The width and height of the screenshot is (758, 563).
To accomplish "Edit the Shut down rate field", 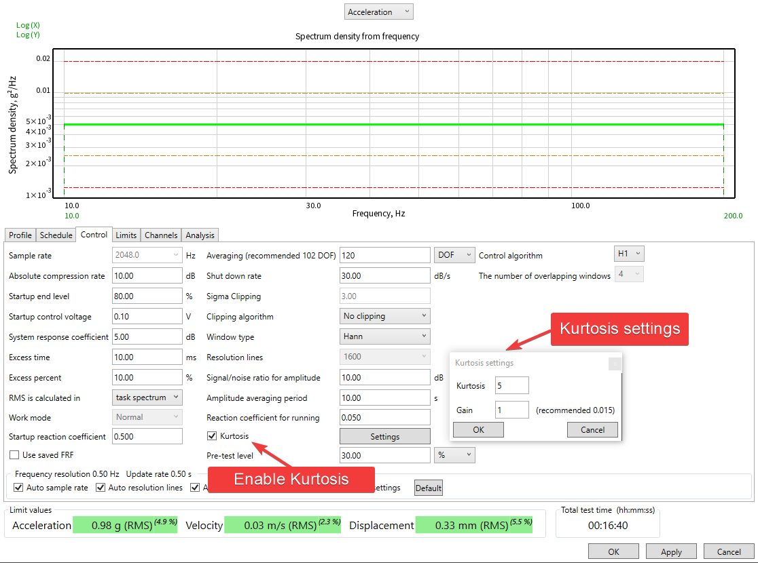I will (385, 275).
